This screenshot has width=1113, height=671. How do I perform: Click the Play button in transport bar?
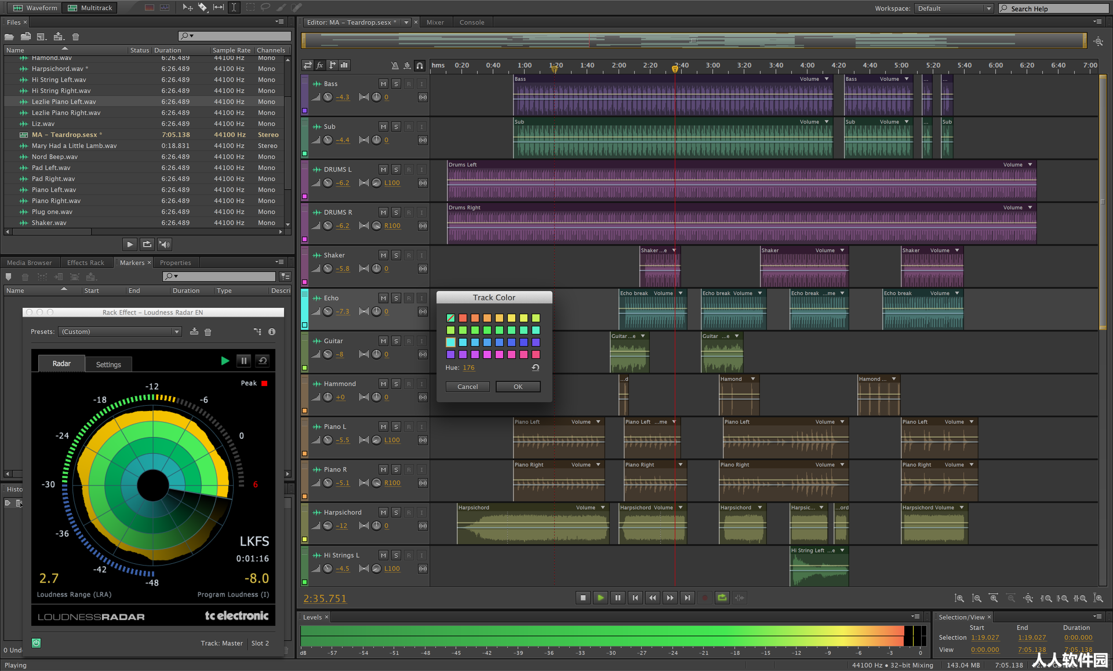(600, 598)
